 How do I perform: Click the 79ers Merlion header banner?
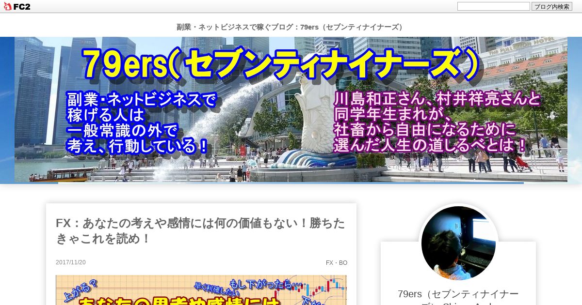291,109
